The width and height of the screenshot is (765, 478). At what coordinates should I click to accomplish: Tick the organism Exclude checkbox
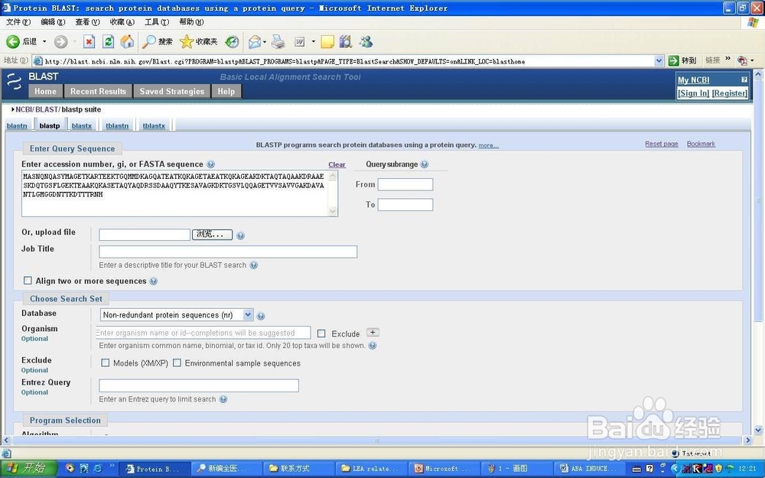[321, 333]
